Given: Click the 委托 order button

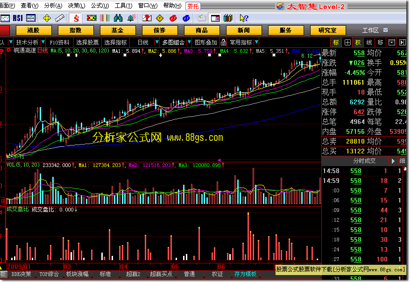Looking at the screenshot, I should click(x=193, y=6).
